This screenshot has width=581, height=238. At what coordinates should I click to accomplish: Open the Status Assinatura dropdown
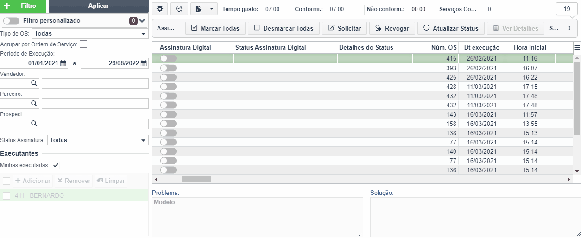98,140
